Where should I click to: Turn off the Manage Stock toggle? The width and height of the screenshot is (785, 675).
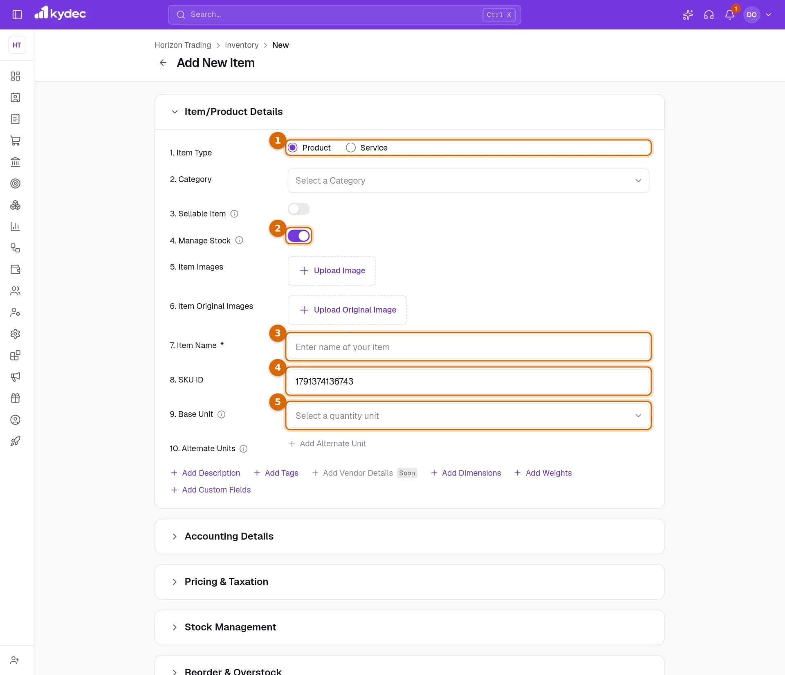point(298,236)
